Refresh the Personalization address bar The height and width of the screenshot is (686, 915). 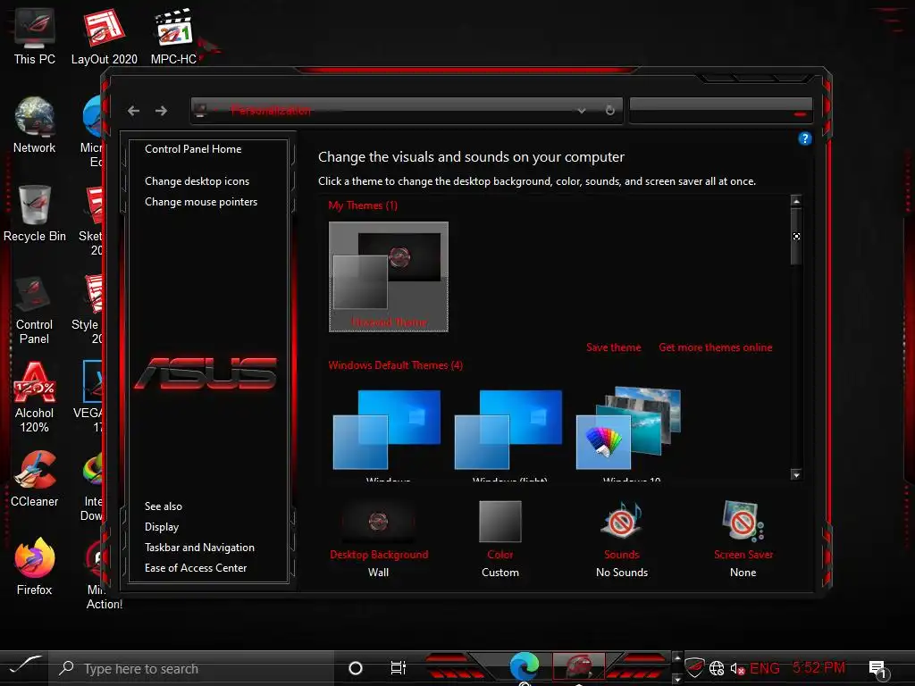pos(609,110)
